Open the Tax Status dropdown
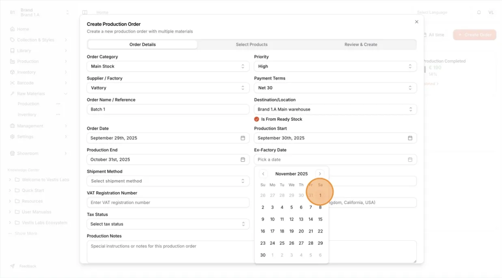Image resolution: width=502 pixels, height=278 pixels. tap(168, 224)
